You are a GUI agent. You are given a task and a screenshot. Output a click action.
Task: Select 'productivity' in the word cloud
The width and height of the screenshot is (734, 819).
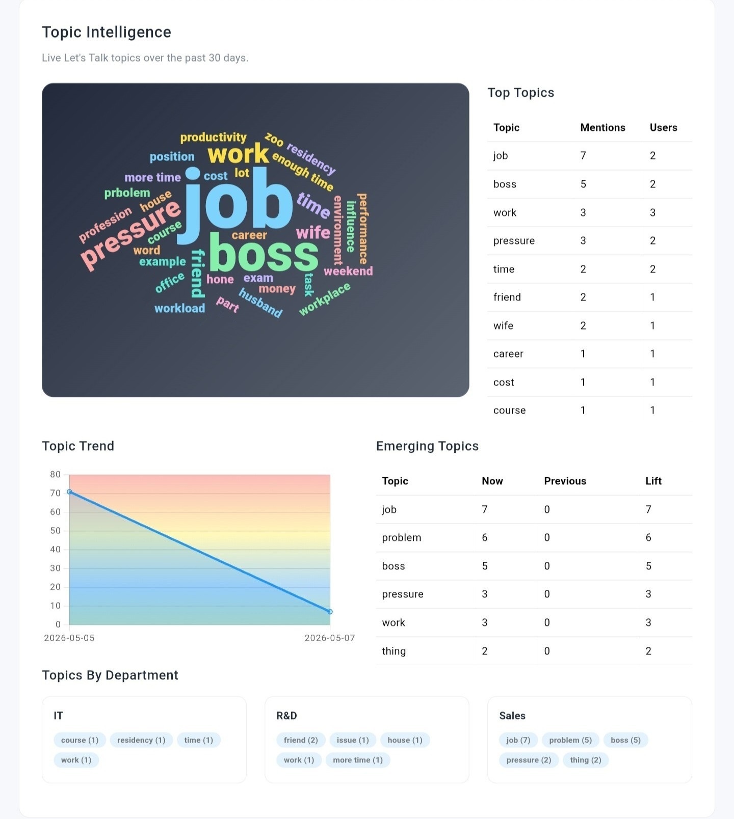pyautogui.click(x=213, y=137)
